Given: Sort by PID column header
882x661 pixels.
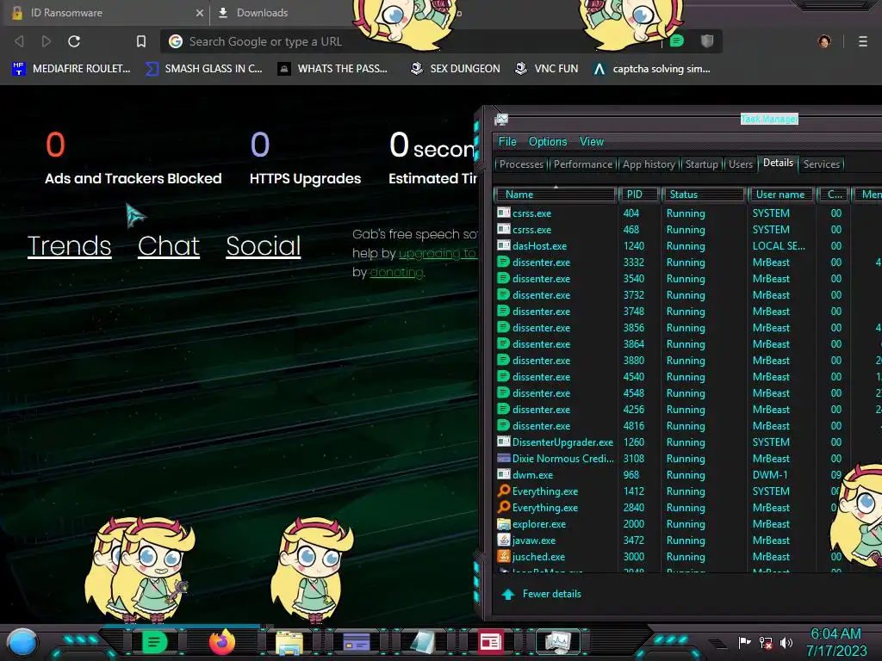Looking at the screenshot, I should click(639, 195).
